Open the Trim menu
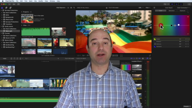This screenshot has height=108, width=192. (26, 1)
